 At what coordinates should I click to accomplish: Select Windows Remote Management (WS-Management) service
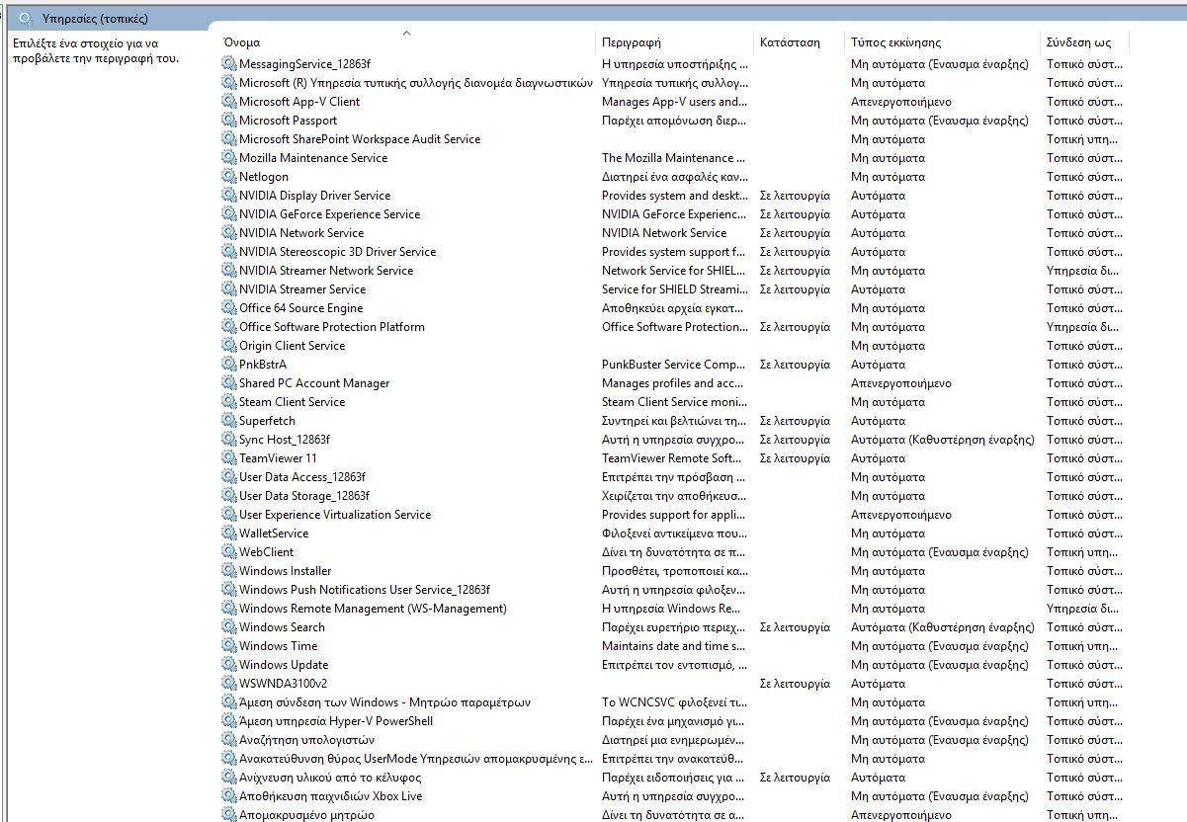(x=674, y=609)
